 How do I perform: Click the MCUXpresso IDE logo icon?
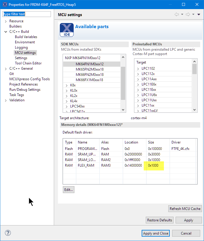tap(67, 30)
